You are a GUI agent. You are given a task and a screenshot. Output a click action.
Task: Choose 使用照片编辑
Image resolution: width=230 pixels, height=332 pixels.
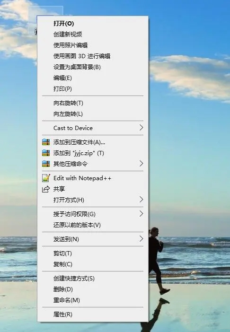point(71,45)
